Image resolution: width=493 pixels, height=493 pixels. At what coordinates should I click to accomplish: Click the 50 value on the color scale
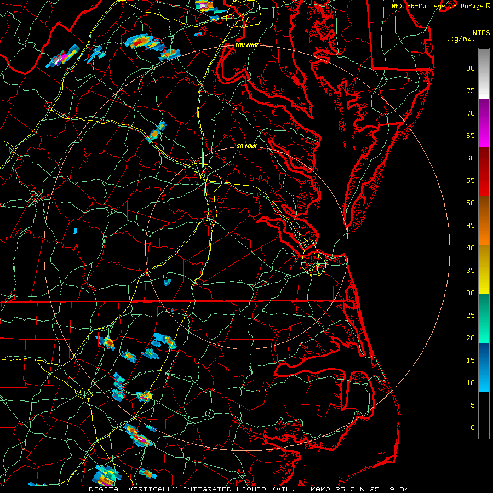(471, 203)
